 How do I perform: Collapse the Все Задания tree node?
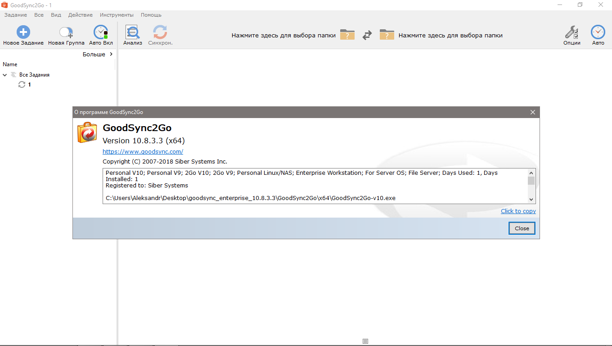(5, 75)
